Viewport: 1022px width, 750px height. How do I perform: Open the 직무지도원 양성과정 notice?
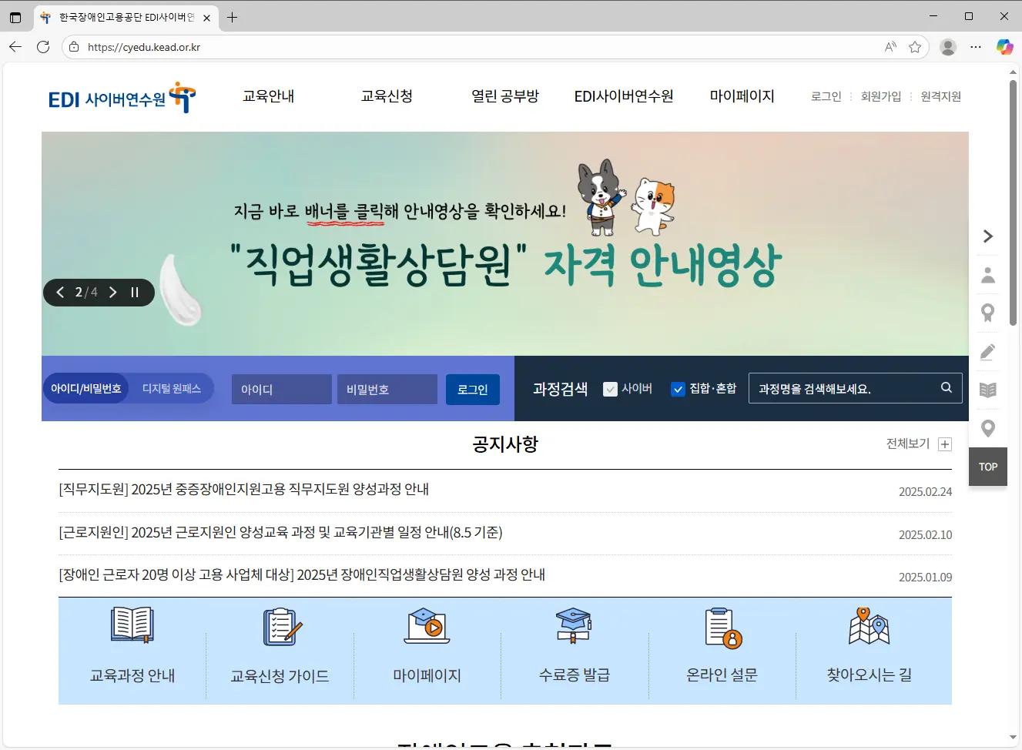click(244, 490)
